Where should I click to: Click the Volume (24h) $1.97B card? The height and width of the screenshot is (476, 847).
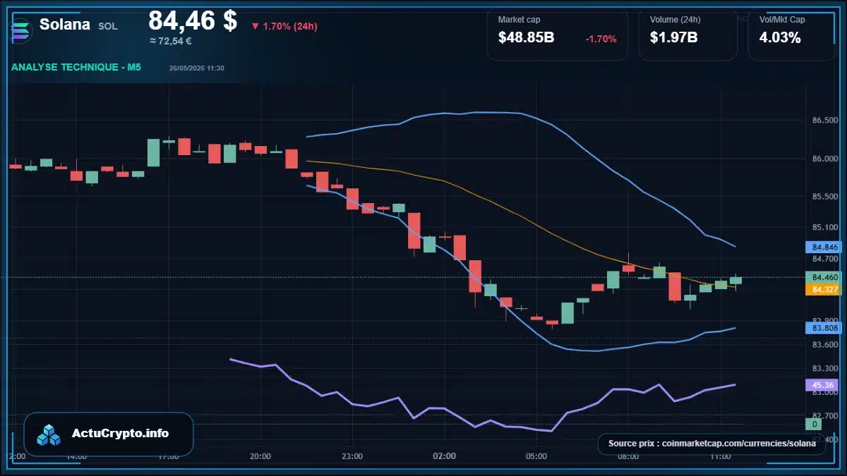coord(688,34)
